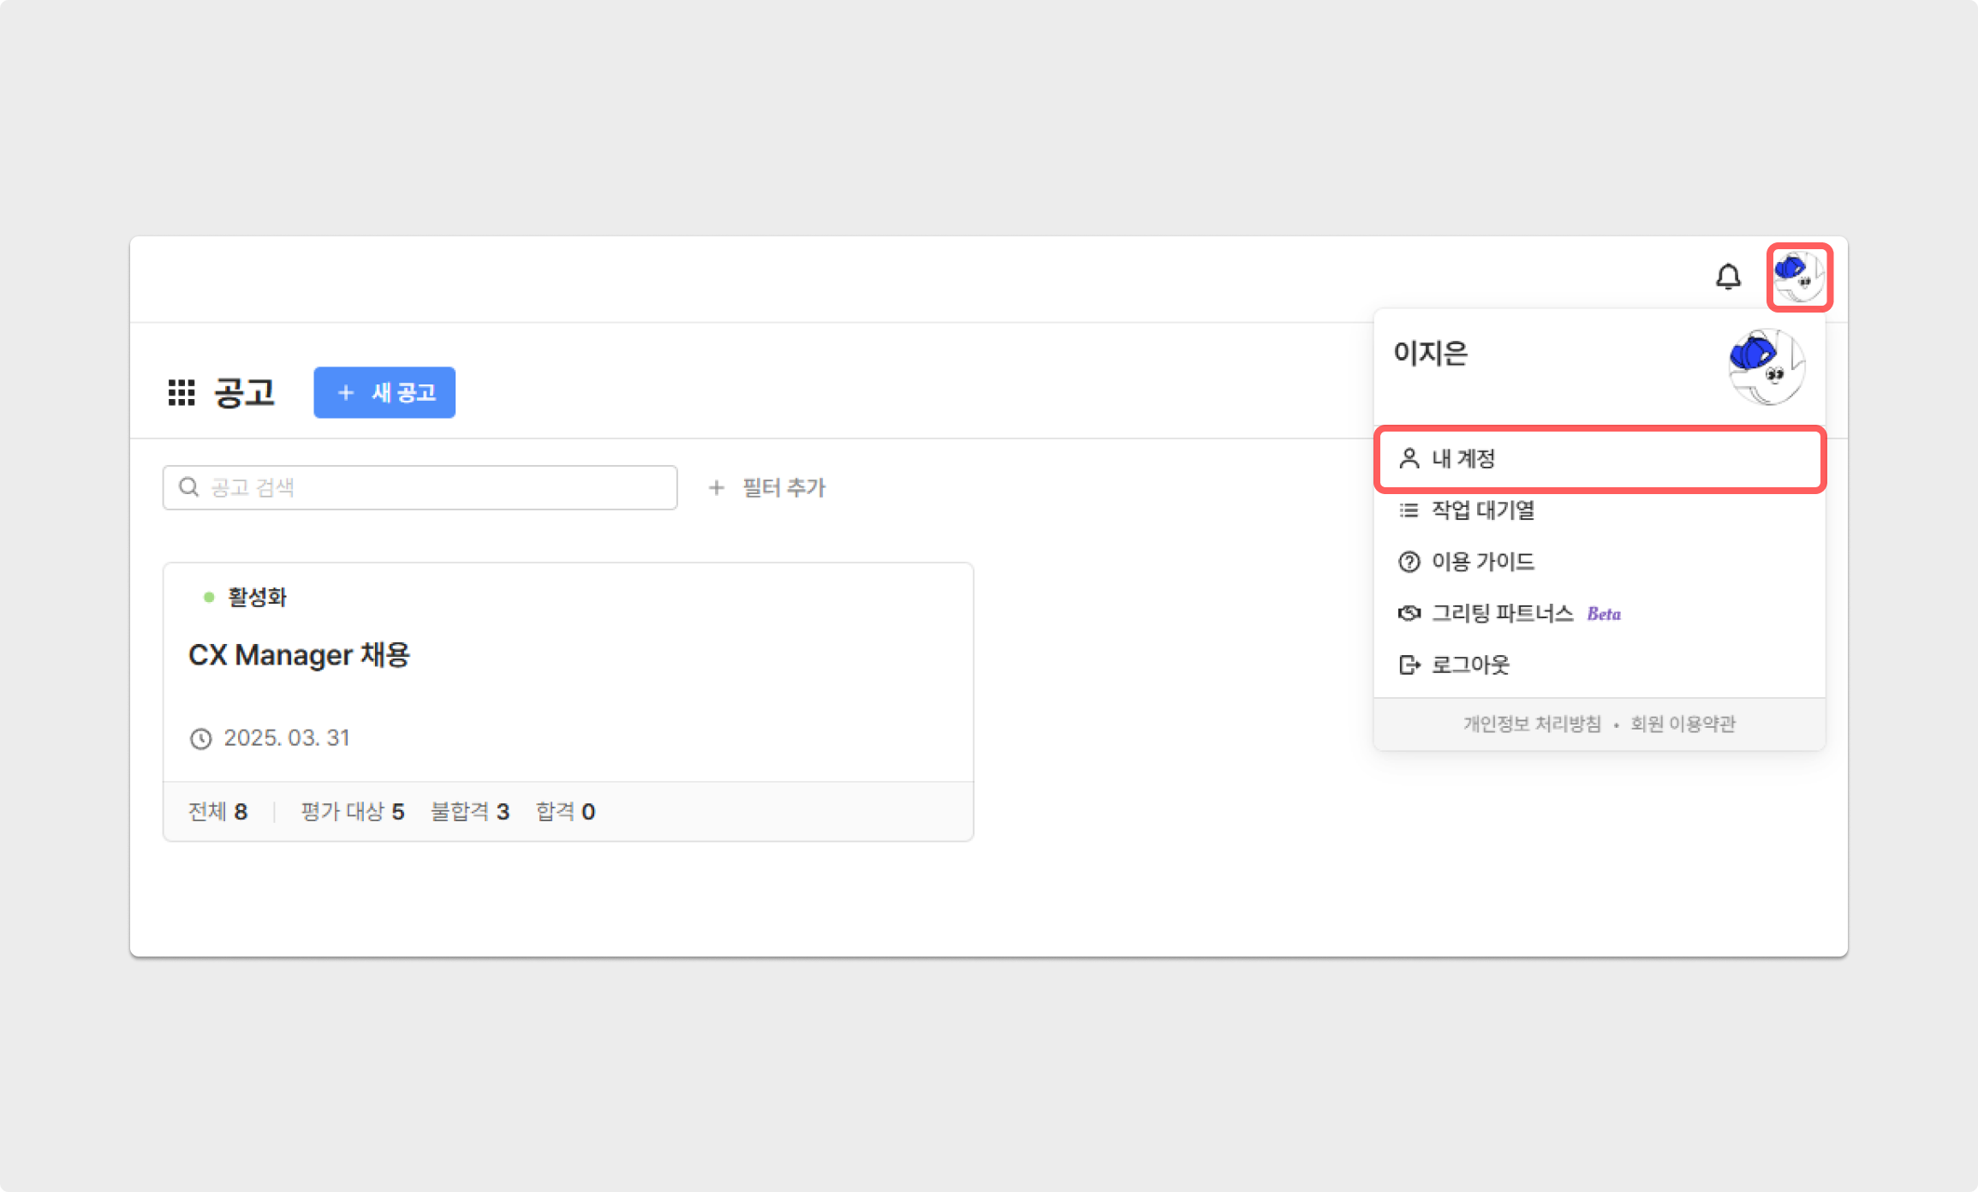Click the search magnifier icon
The height and width of the screenshot is (1192, 1978).
188,487
